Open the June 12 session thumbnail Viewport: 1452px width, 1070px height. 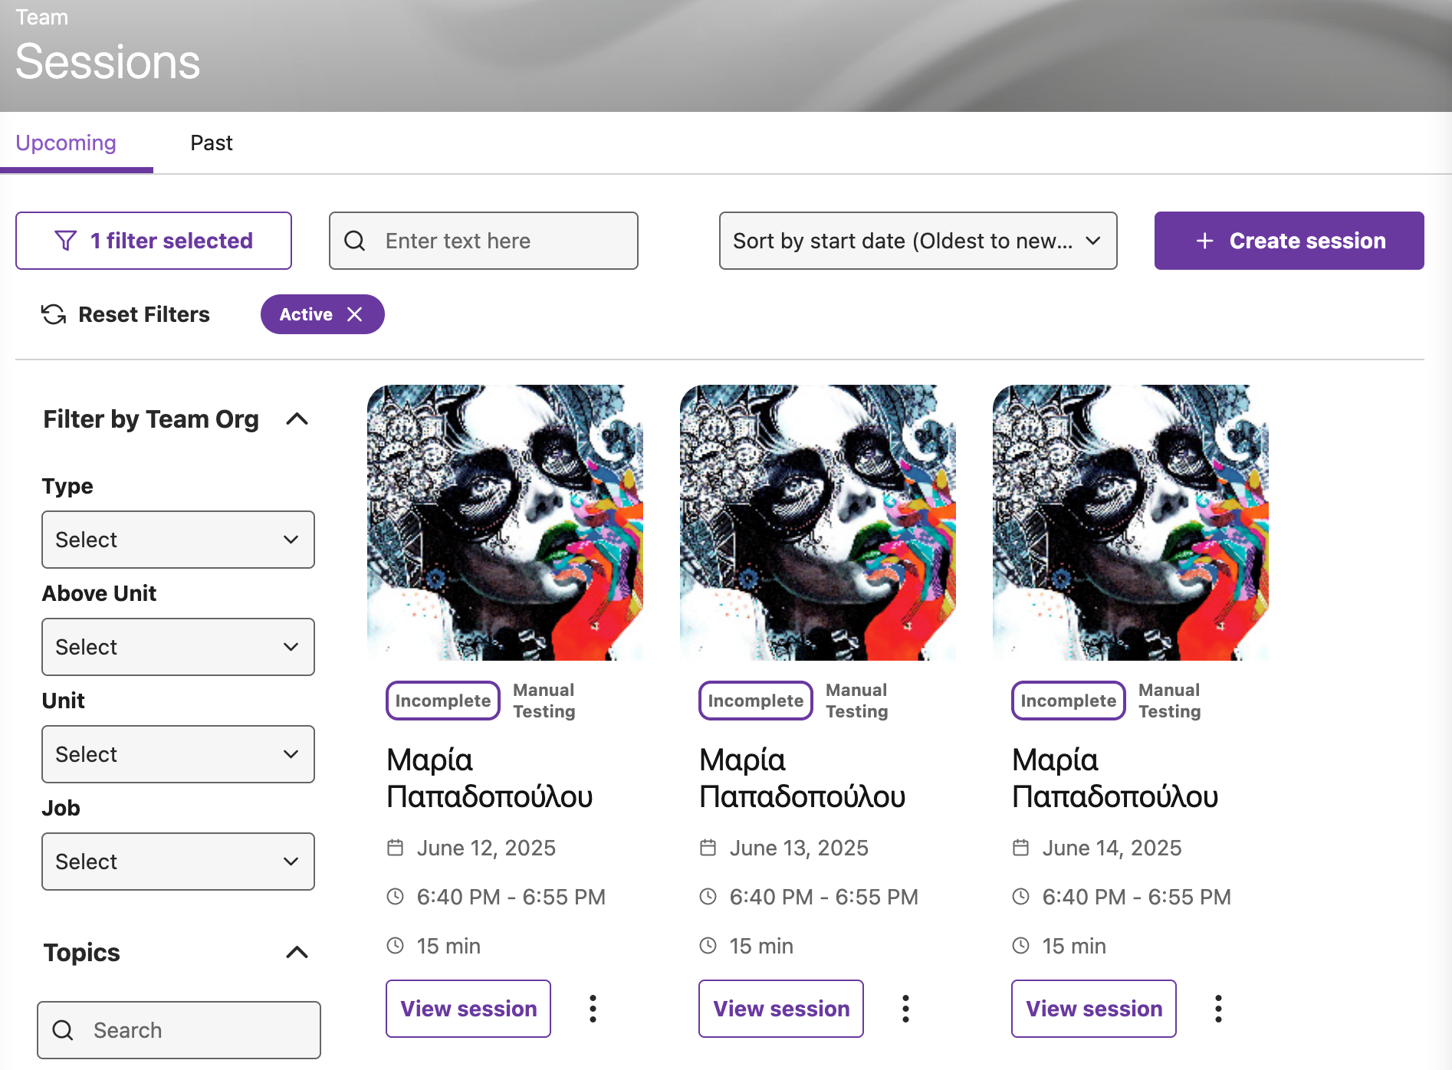coord(505,523)
